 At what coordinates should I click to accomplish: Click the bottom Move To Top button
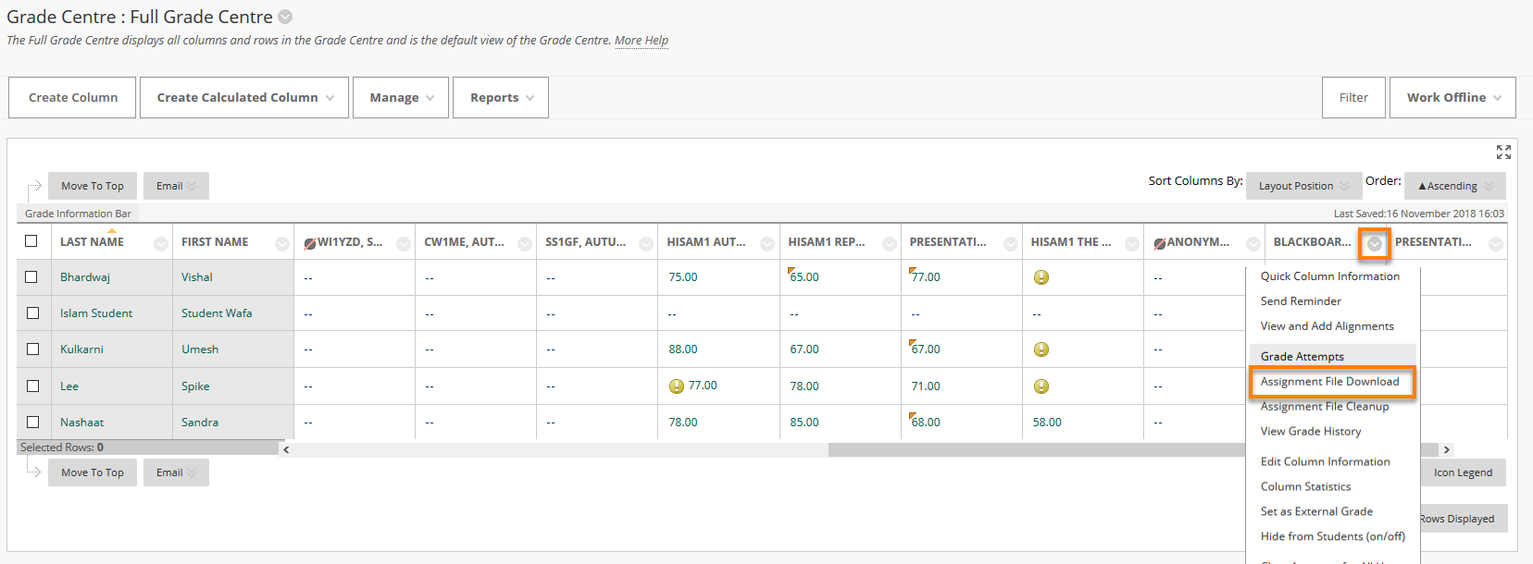[x=93, y=472]
